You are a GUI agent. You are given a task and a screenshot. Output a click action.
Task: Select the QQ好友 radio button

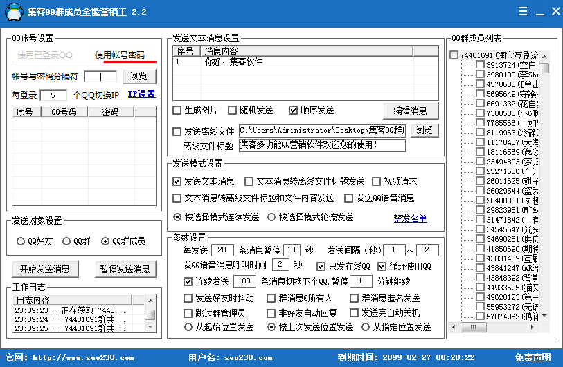21,241
